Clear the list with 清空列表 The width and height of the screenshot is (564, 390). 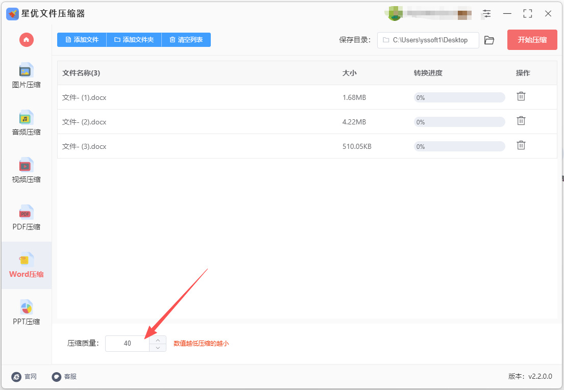186,40
